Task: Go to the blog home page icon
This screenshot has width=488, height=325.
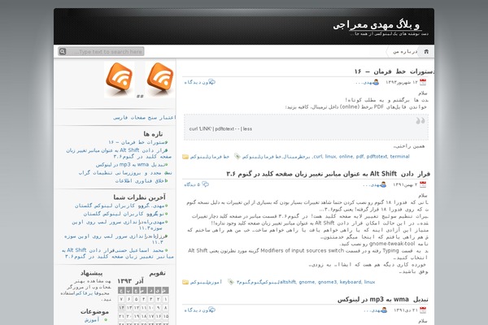Action: point(426,51)
